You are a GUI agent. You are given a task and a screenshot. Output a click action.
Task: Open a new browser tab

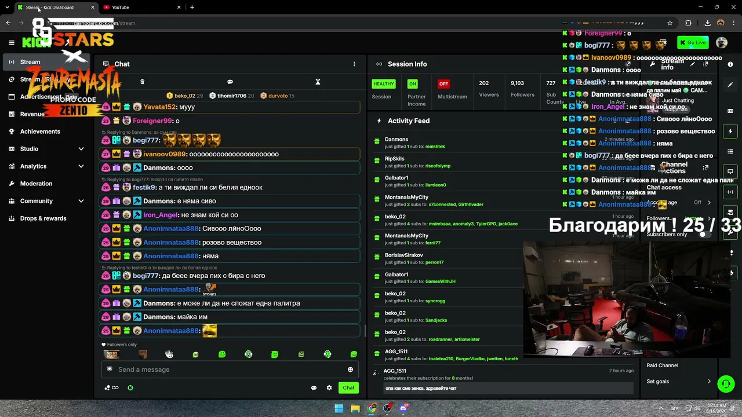192,8
